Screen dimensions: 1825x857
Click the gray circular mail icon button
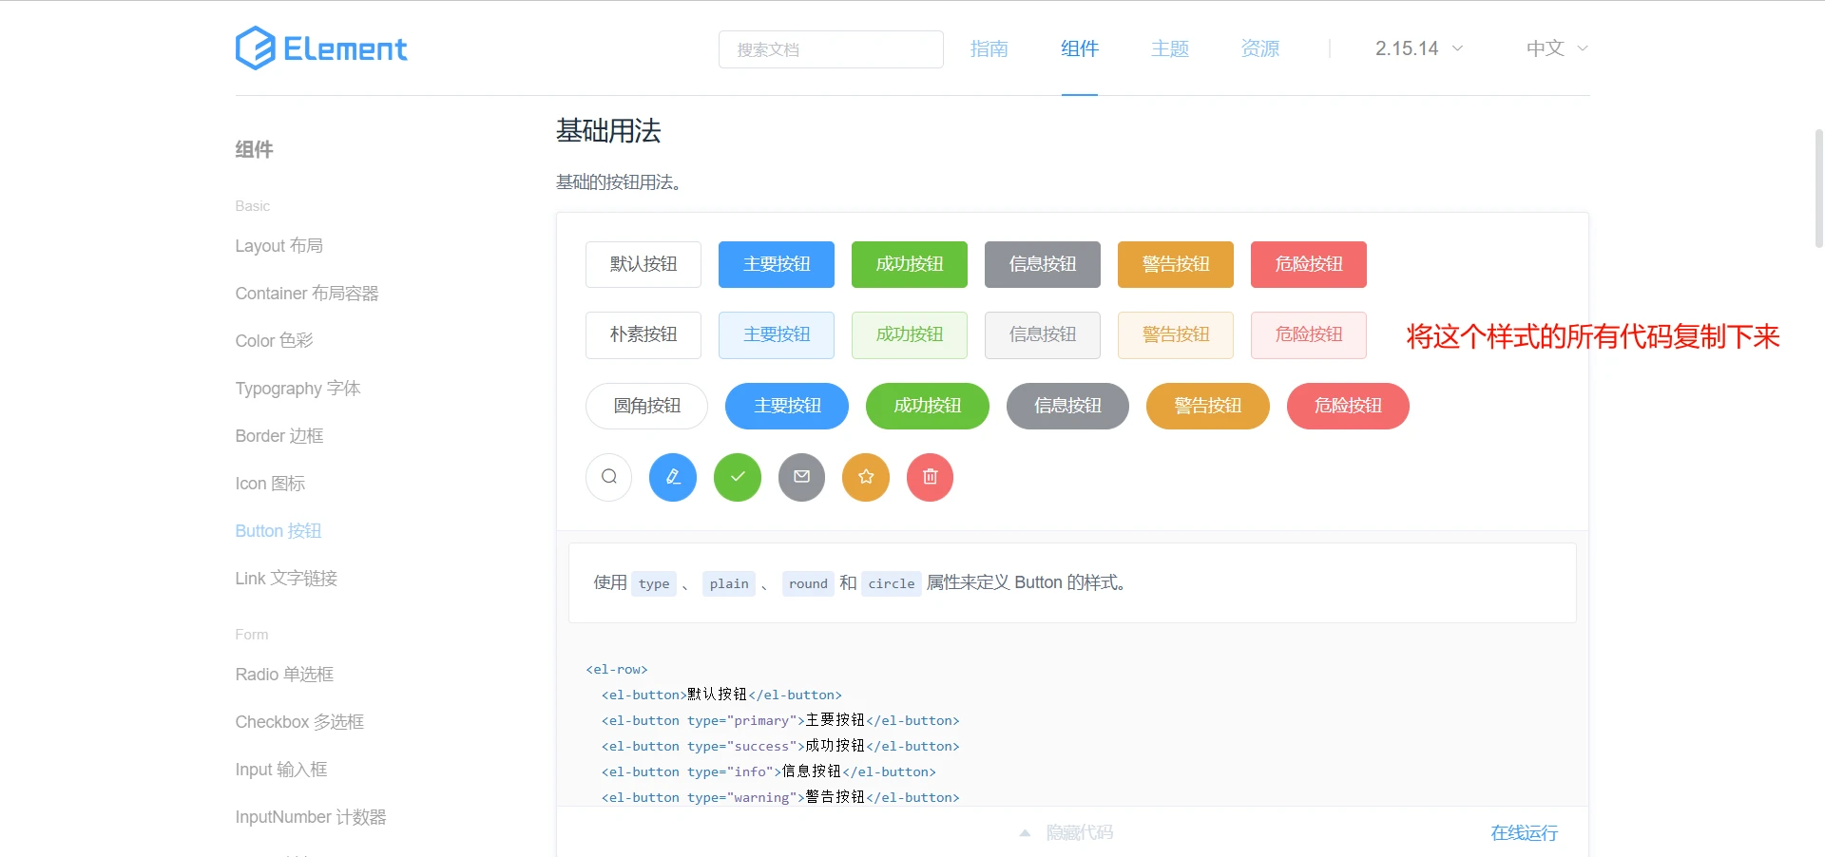pos(801,477)
